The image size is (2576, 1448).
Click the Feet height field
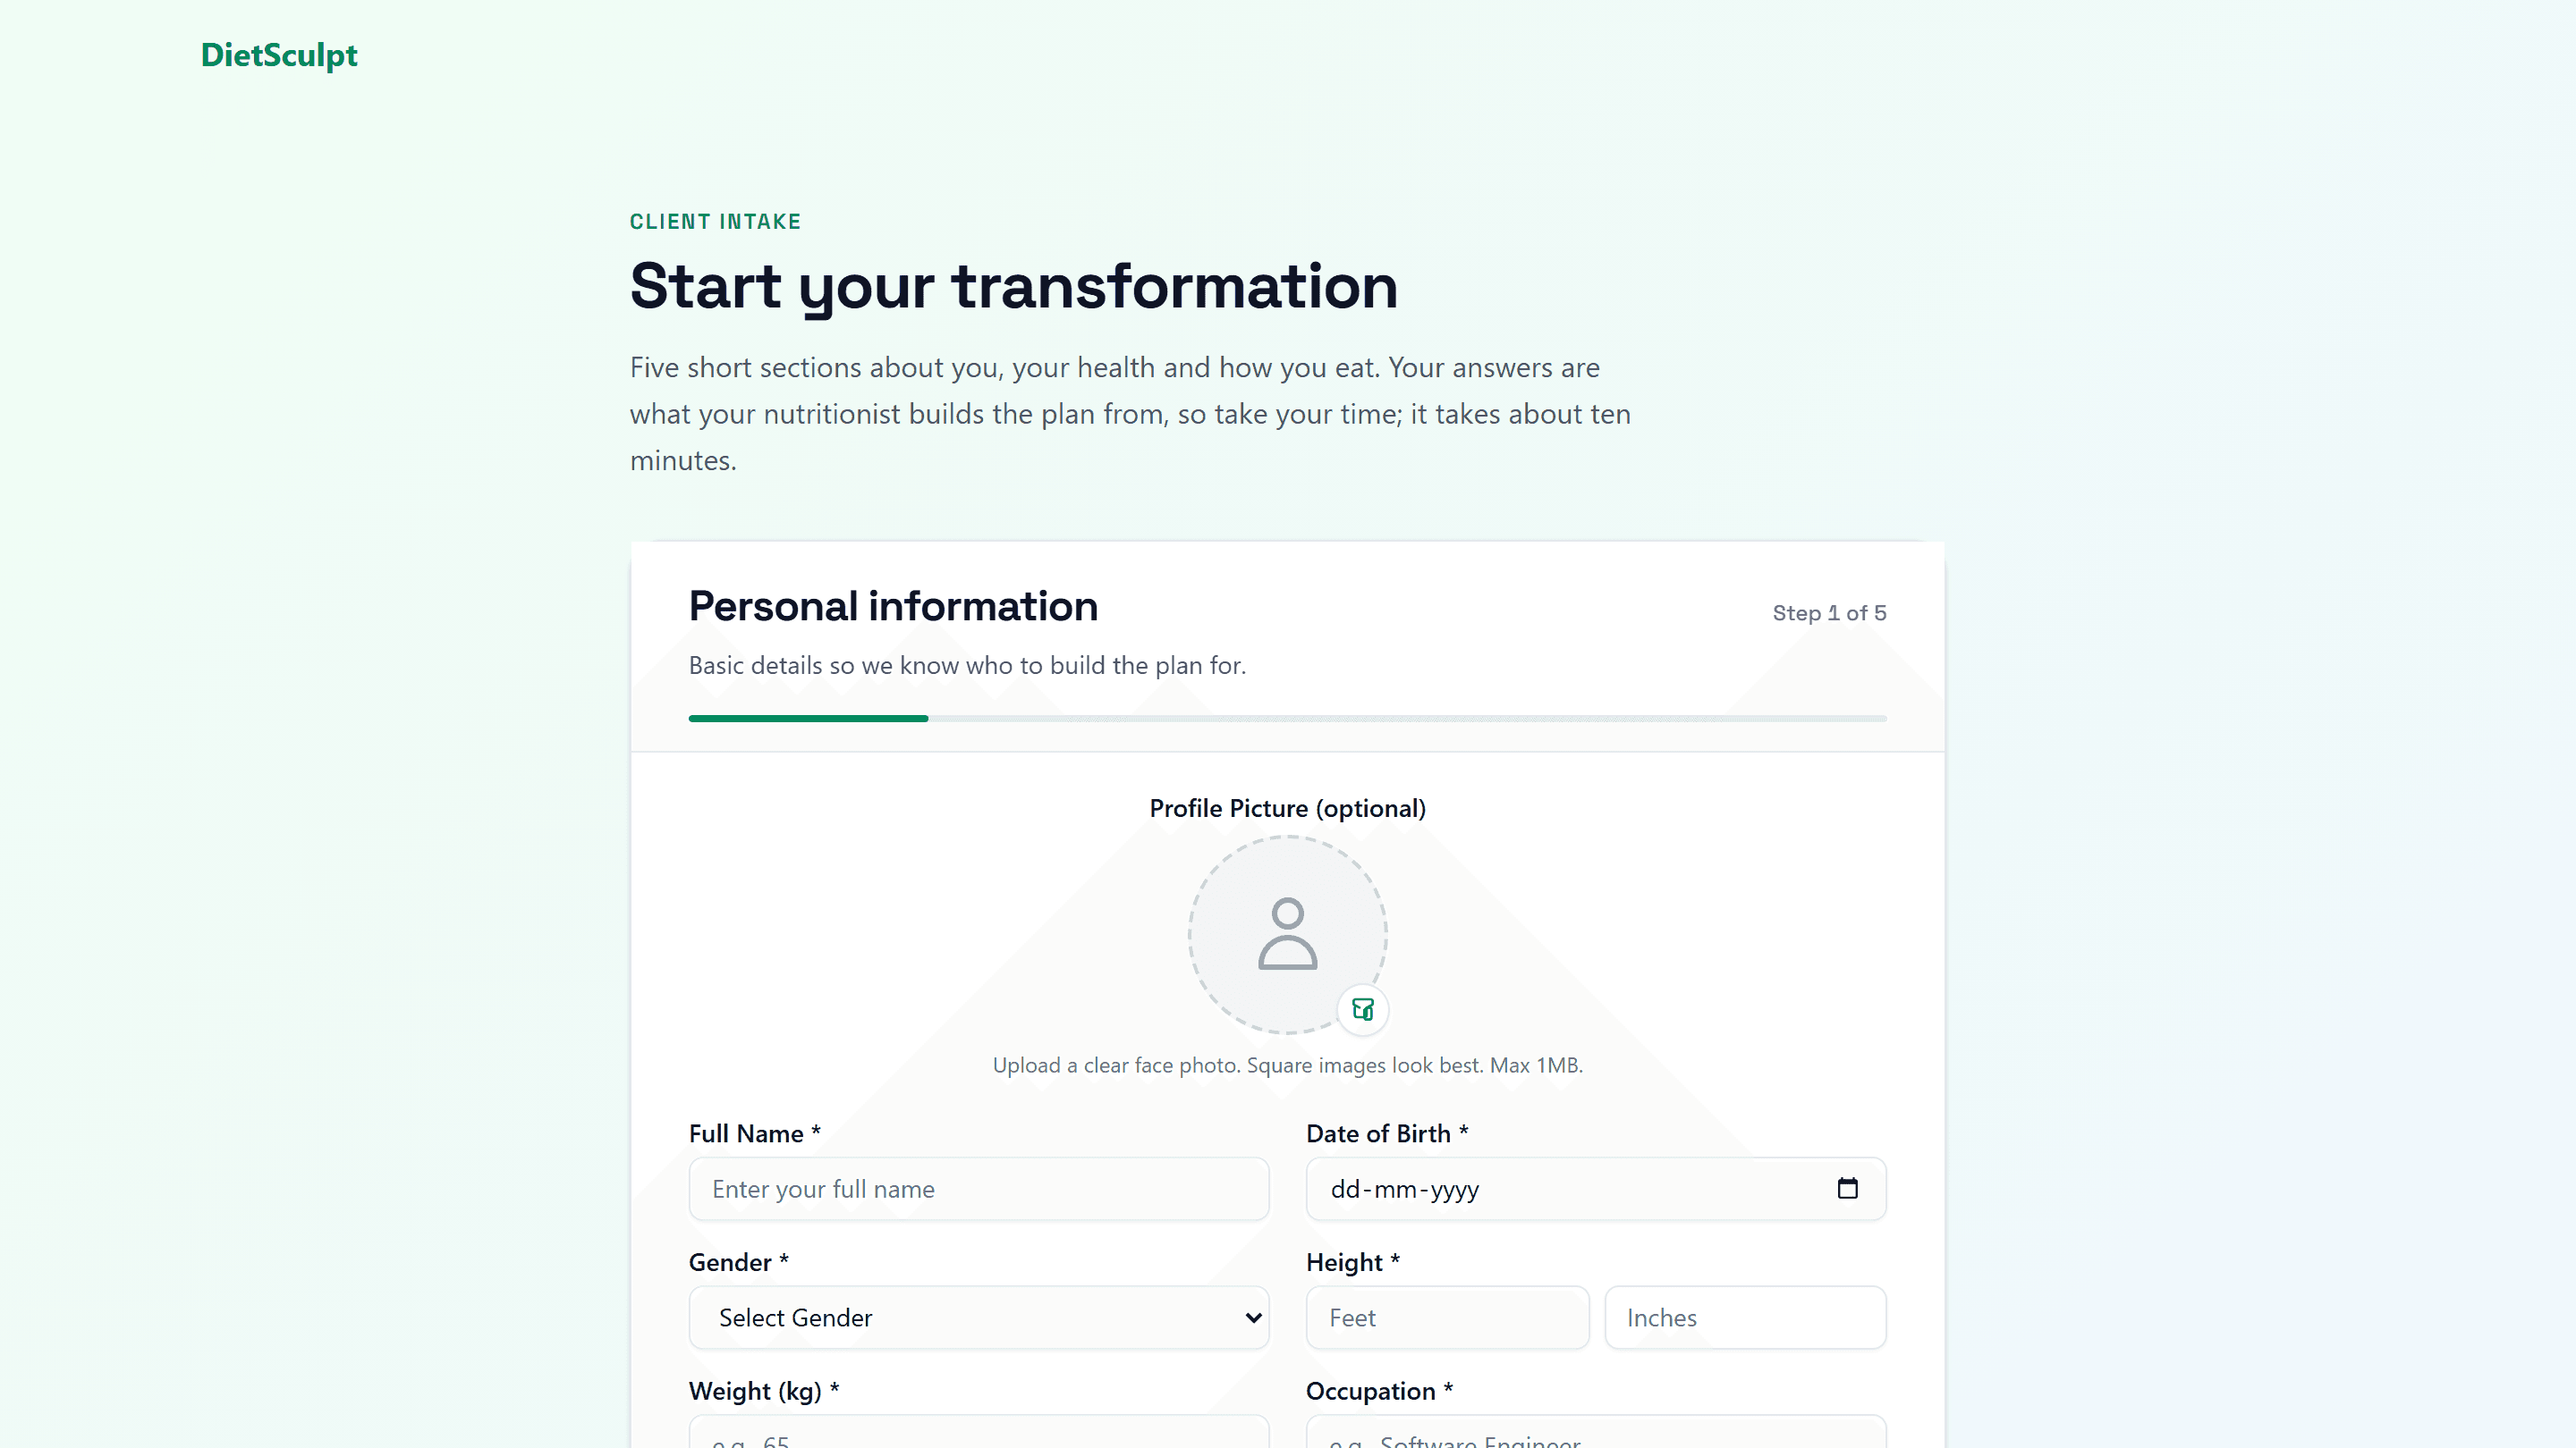click(x=1447, y=1318)
